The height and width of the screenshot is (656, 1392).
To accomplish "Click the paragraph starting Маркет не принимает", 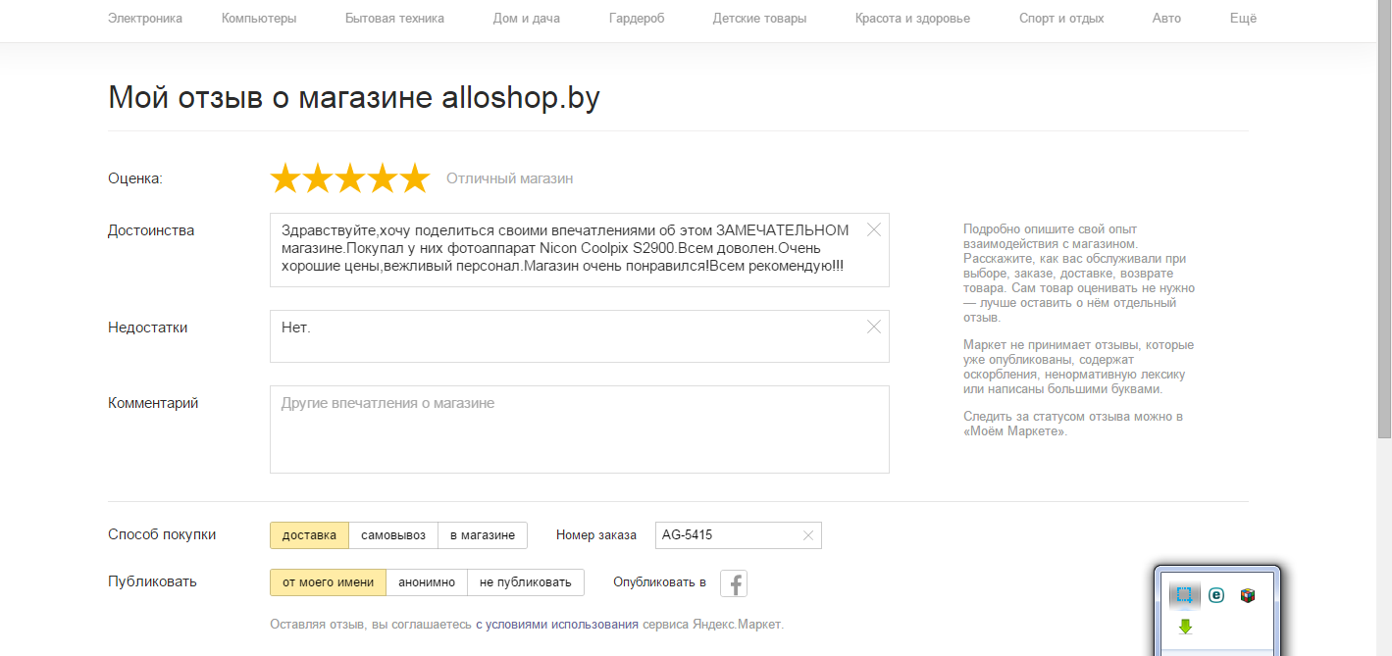I will (1079, 367).
